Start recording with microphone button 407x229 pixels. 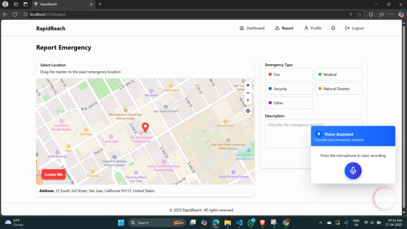pos(353,170)
